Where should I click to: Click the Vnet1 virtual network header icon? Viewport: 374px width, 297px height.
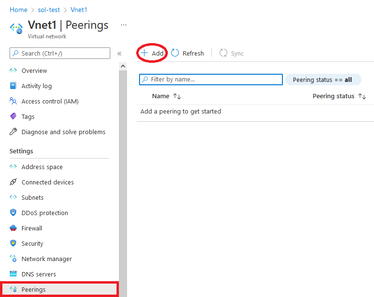[16, 28]
